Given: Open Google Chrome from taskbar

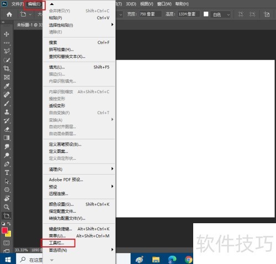Looking at the screenshot, I should 188,260.
